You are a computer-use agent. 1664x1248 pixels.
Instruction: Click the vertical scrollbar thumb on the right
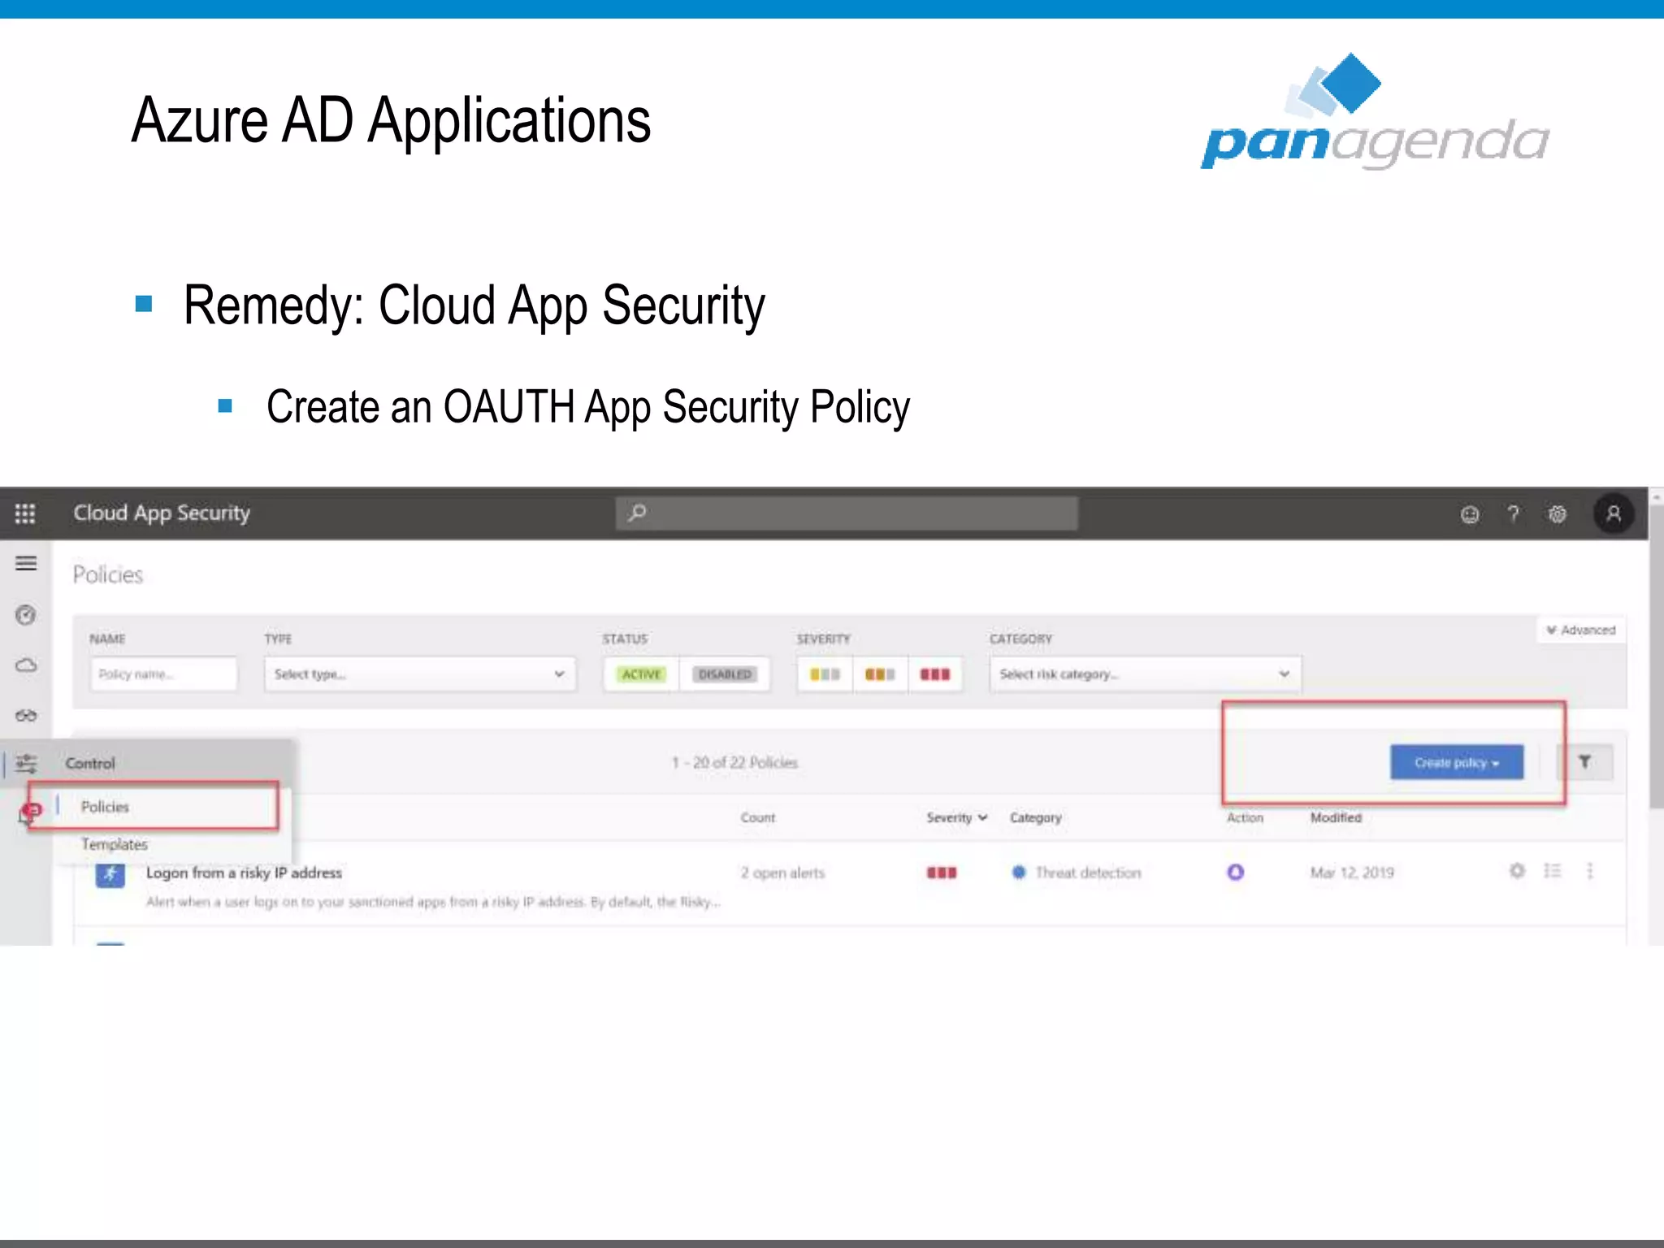pos(1656,656)
